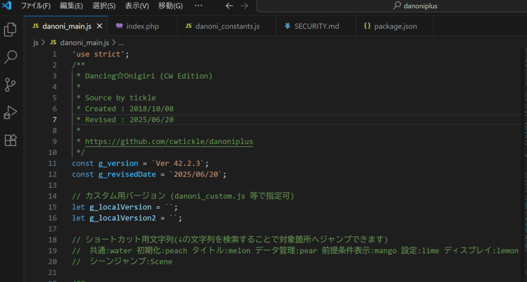Image resolution: width=527 pixels, height=282 pixels.
Task: Open the 選択(S) menu
Action: 104,6
